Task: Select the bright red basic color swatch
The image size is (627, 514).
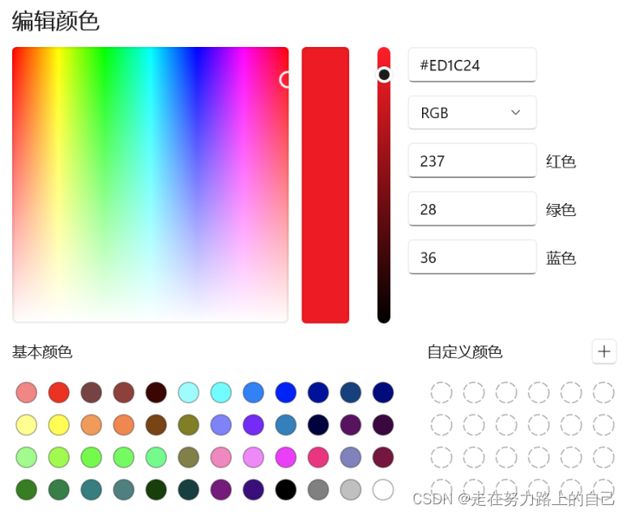Action: [x=59, y=392]
